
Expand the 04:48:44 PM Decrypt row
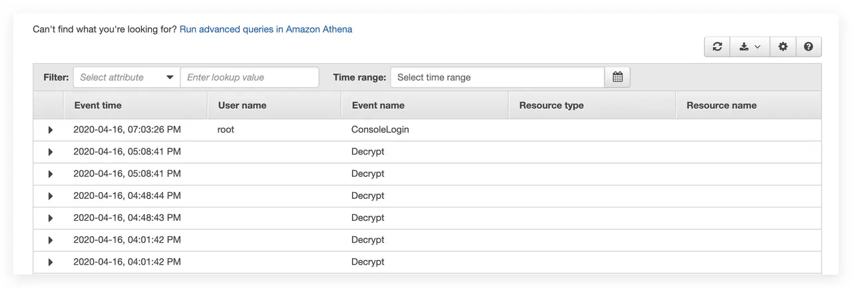(51, 196)
